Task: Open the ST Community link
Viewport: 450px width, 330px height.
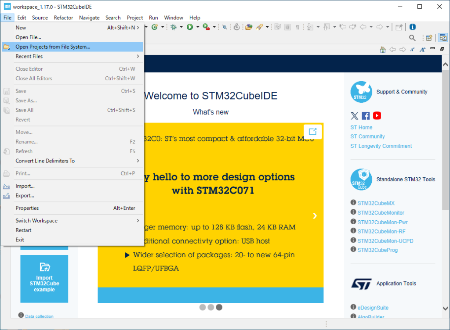Action: point(367,136)
